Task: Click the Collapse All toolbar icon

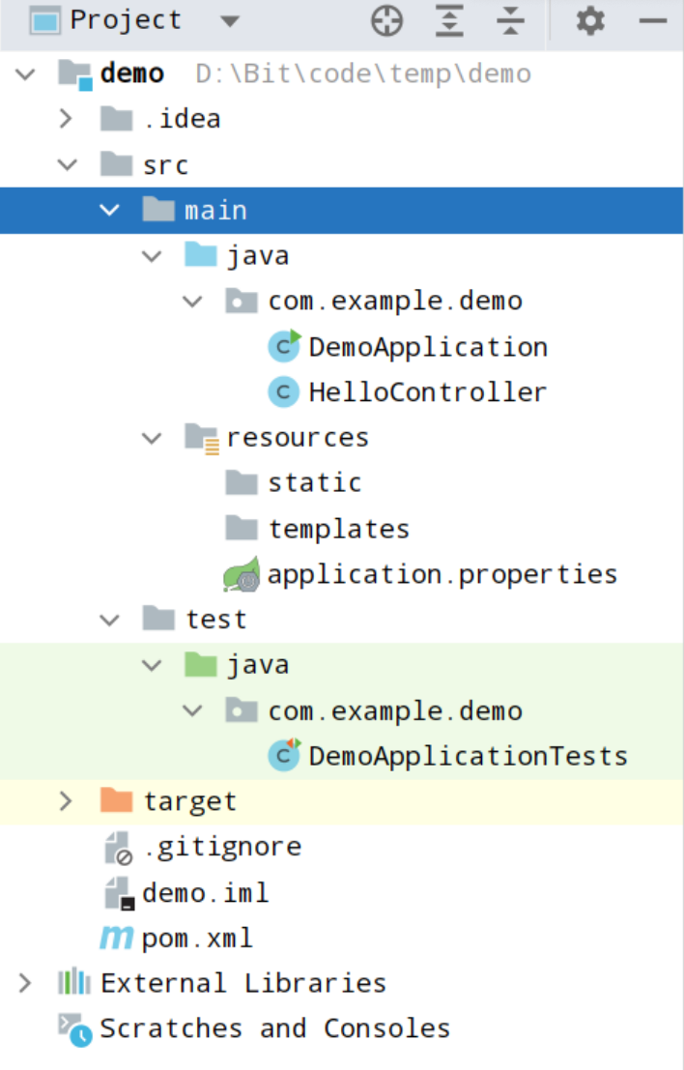Action: click(x=510, y=21)
